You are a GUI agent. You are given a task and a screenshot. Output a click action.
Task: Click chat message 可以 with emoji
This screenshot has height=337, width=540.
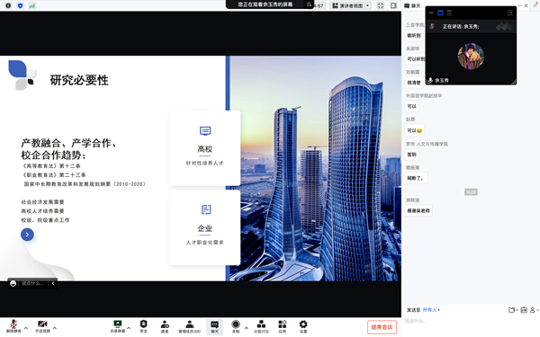[415, 130]
